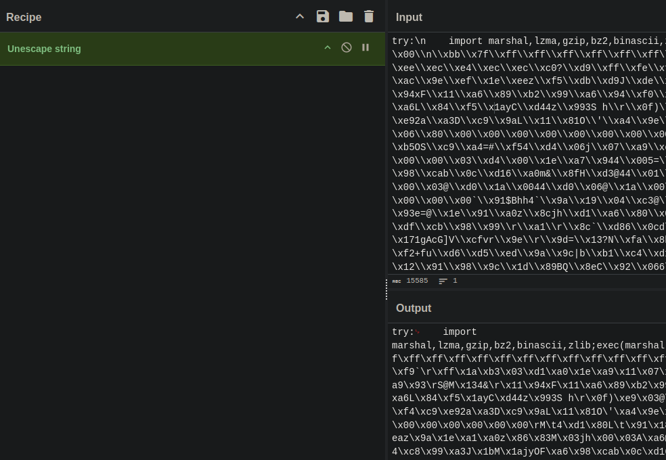
Task: Select the Unescape string operation title
Action: click(44, 49)
